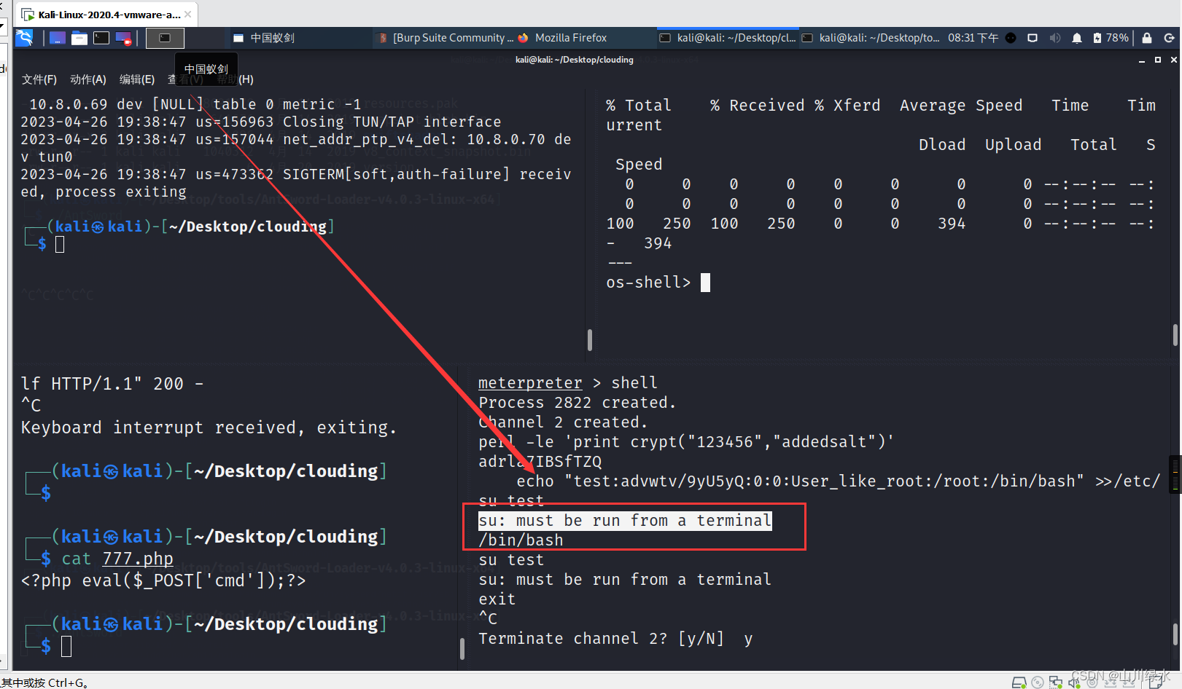This screenshot has height=689, width=1182.
Task: Click 'Process 2822 created.' output line
Action: (x=578, y=403)
